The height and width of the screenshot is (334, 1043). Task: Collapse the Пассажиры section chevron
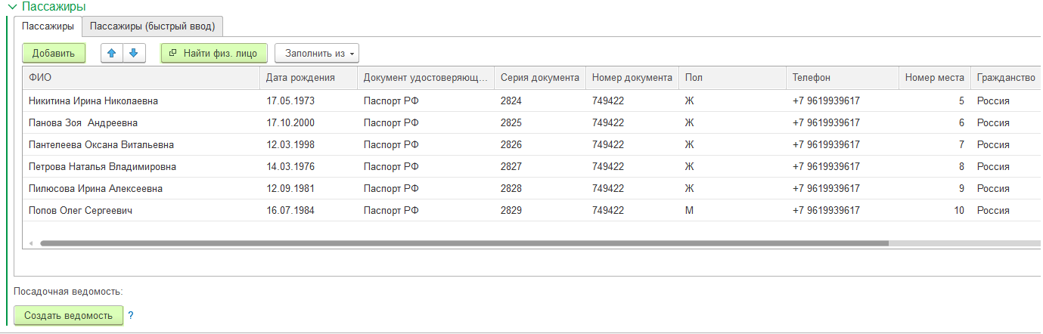11,7
